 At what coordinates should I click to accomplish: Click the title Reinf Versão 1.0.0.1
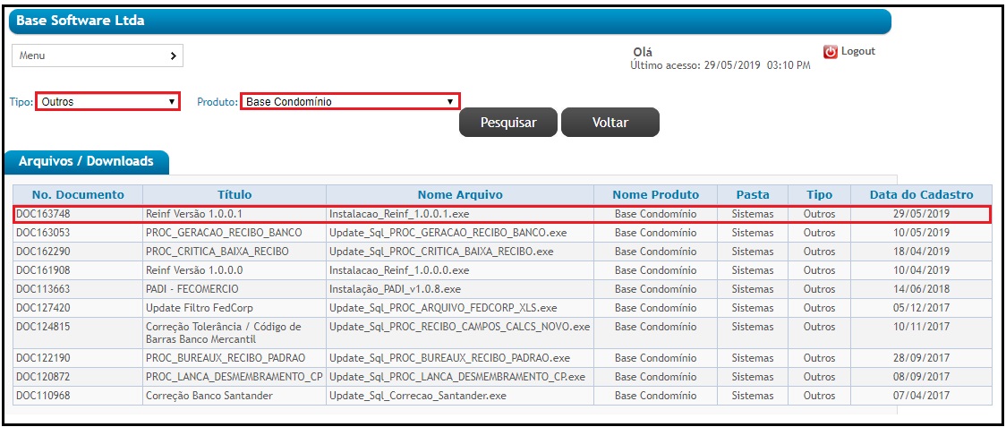[x=194, y=214]
